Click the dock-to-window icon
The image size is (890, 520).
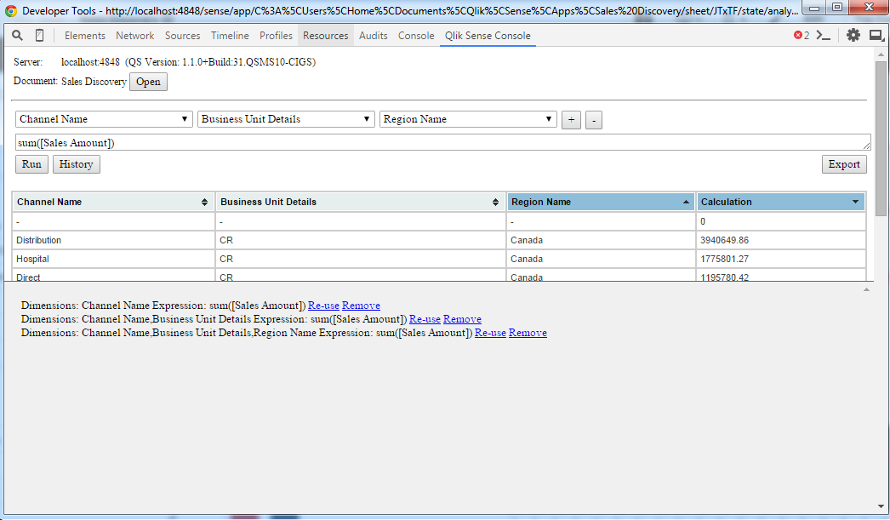876,35
